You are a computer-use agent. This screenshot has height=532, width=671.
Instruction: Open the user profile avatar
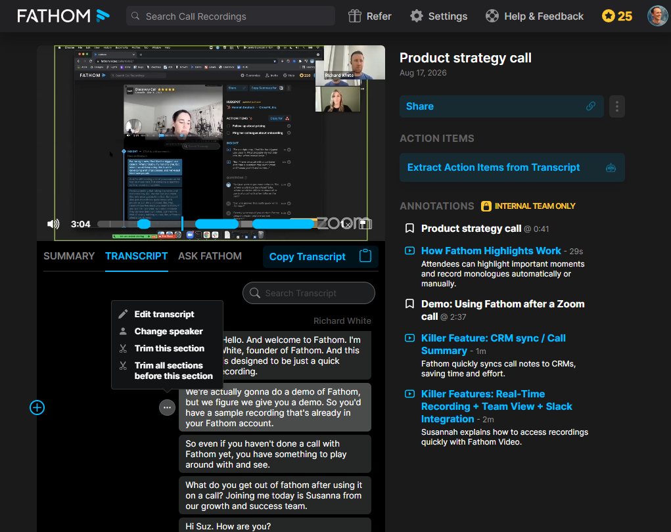point(658,16)
